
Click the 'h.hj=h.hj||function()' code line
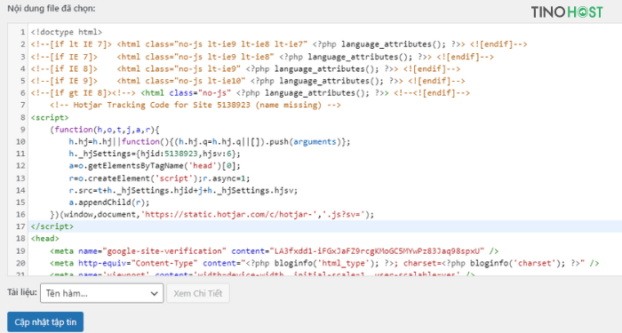coord(210,141)
